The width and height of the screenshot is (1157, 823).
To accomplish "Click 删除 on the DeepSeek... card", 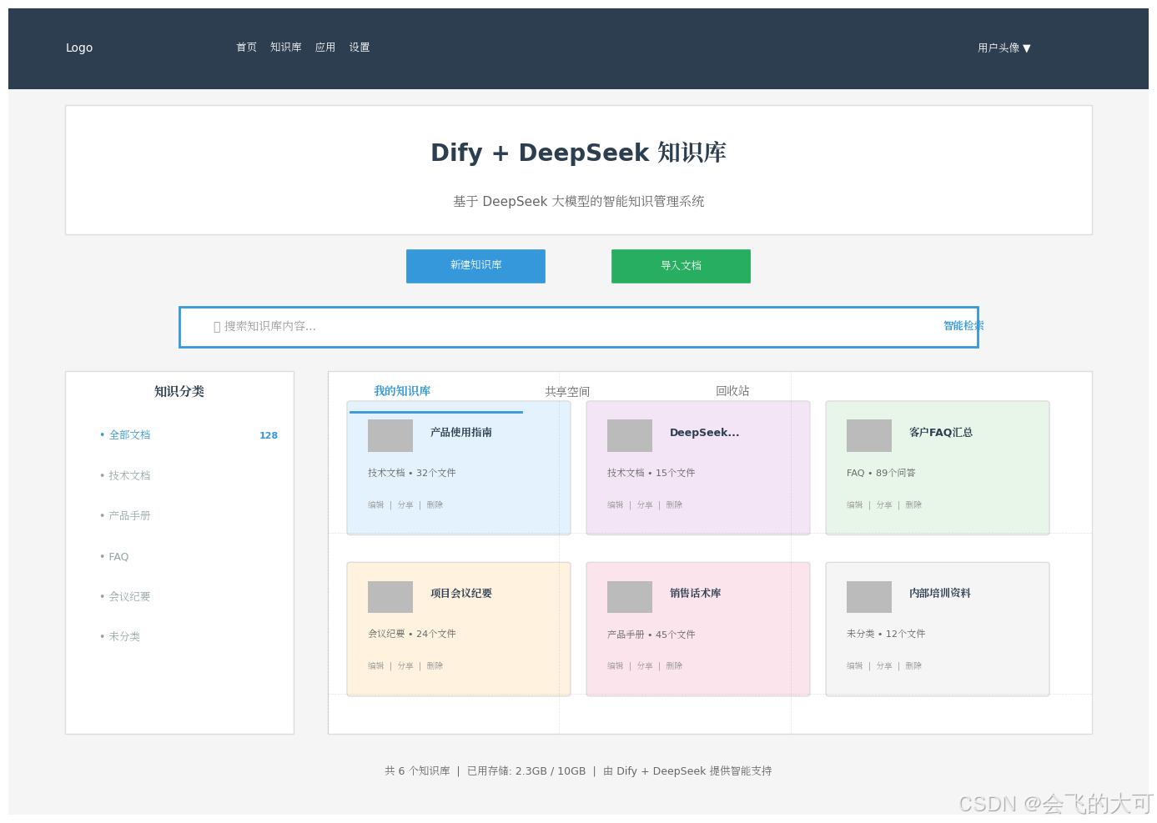I will coord(674,505).
